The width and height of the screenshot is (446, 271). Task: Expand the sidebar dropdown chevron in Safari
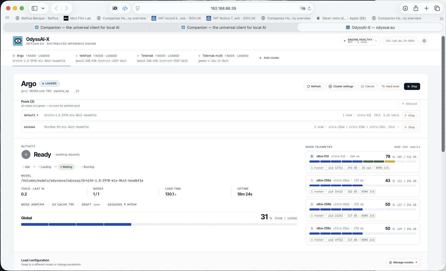43,8
